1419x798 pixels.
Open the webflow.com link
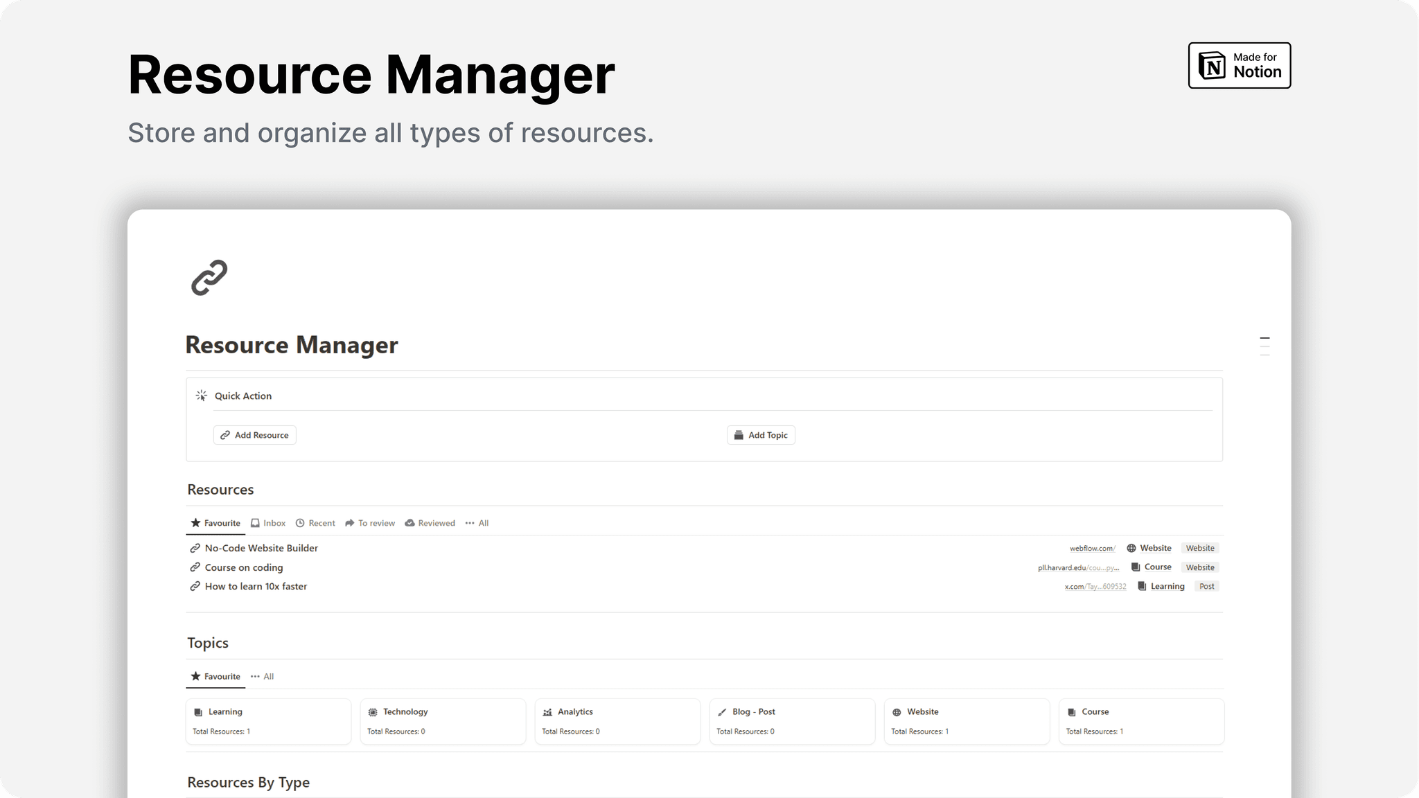(1091, 547)
